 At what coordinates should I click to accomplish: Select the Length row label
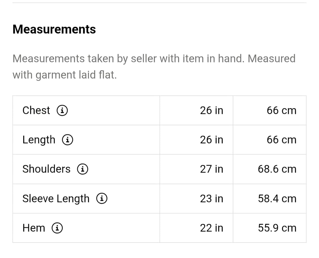[39, 140]
